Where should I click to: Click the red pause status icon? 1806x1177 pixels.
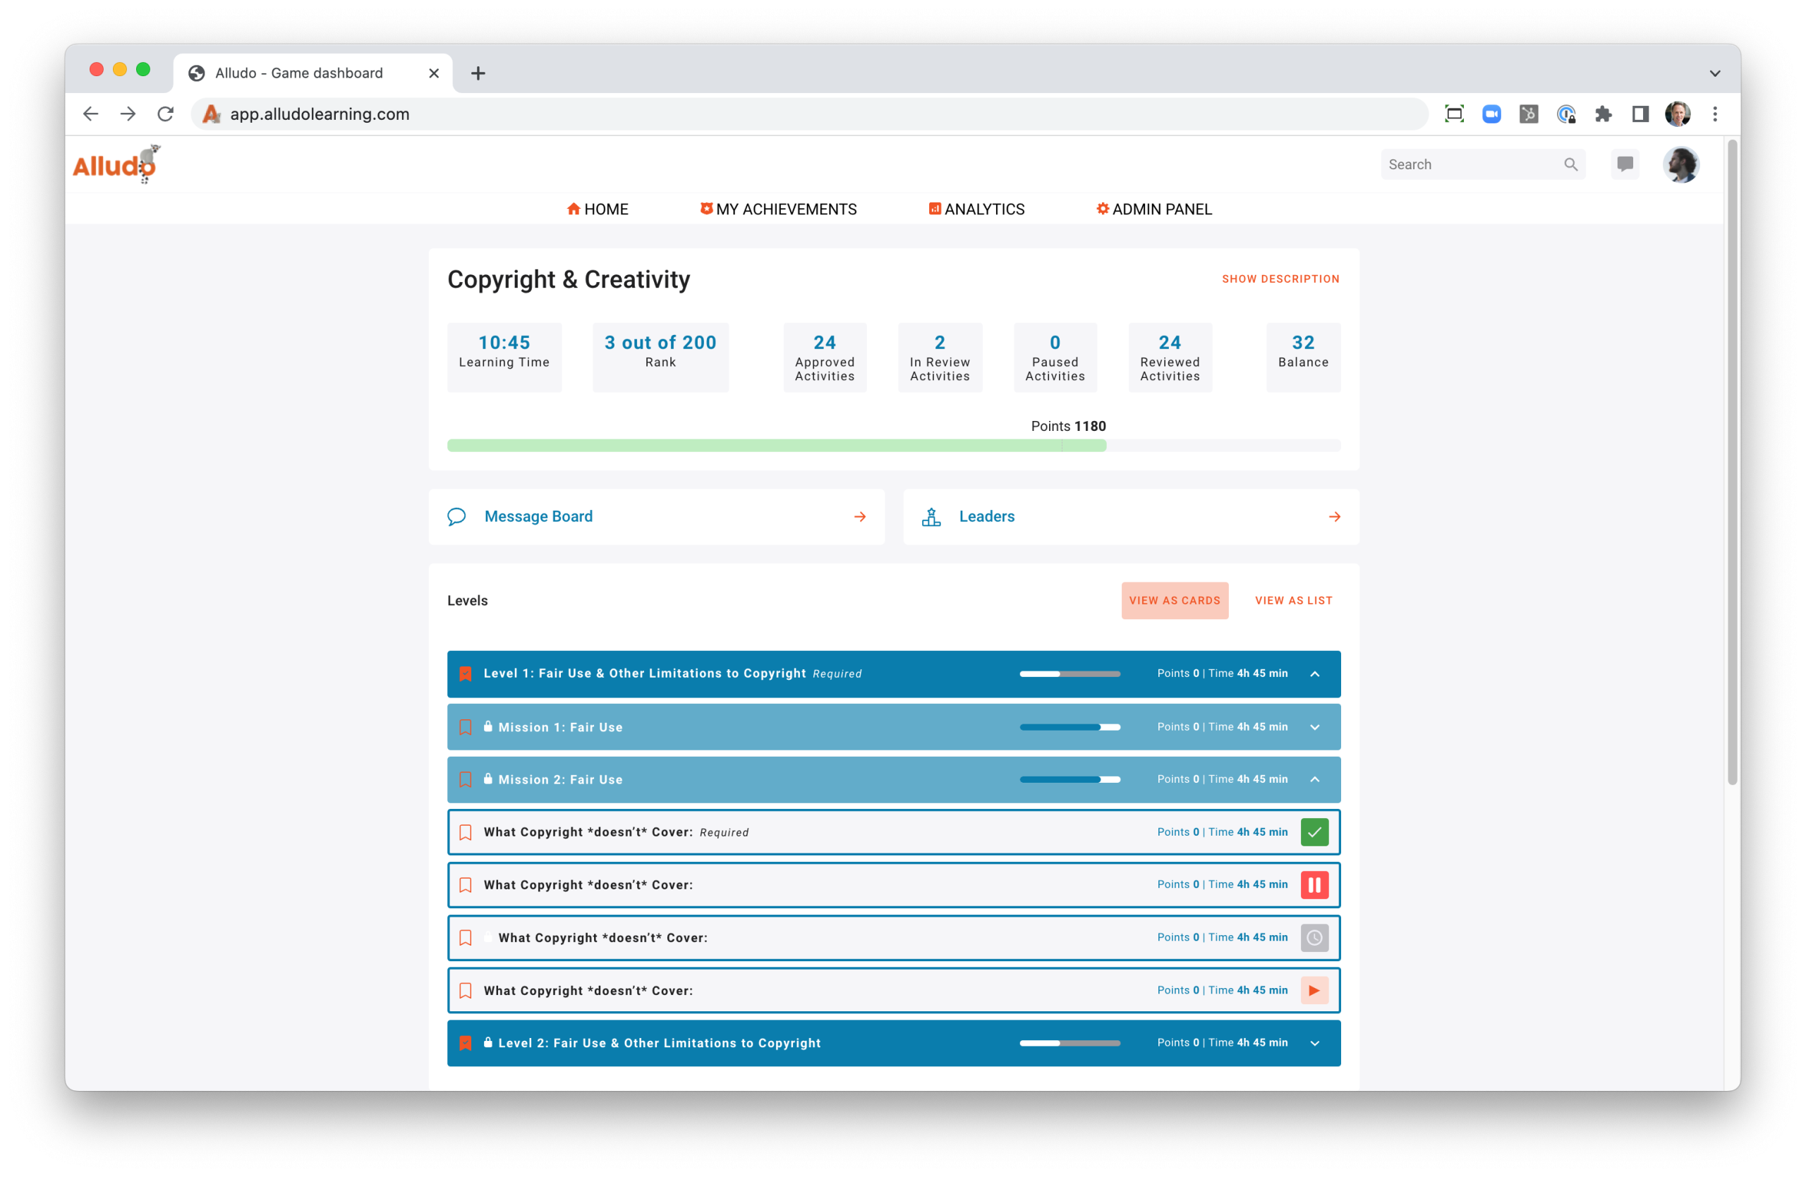click(x=1314, y=884)
